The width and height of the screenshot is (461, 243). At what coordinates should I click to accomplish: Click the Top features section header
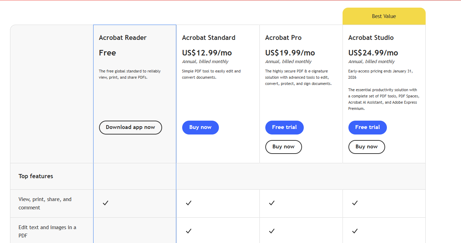coord(36,176)
